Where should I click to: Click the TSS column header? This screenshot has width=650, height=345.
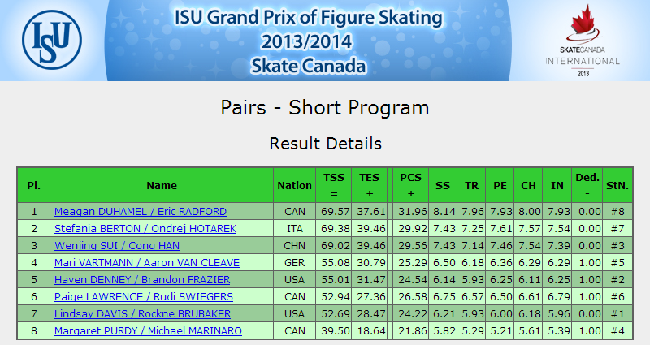(334, 185)
